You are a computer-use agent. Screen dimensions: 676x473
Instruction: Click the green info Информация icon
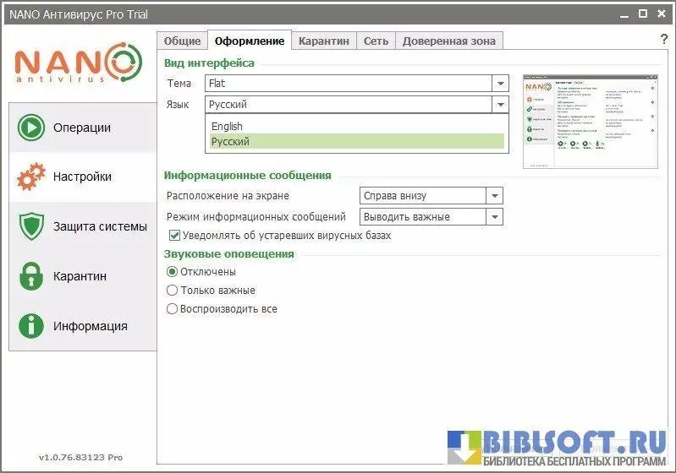31,326
